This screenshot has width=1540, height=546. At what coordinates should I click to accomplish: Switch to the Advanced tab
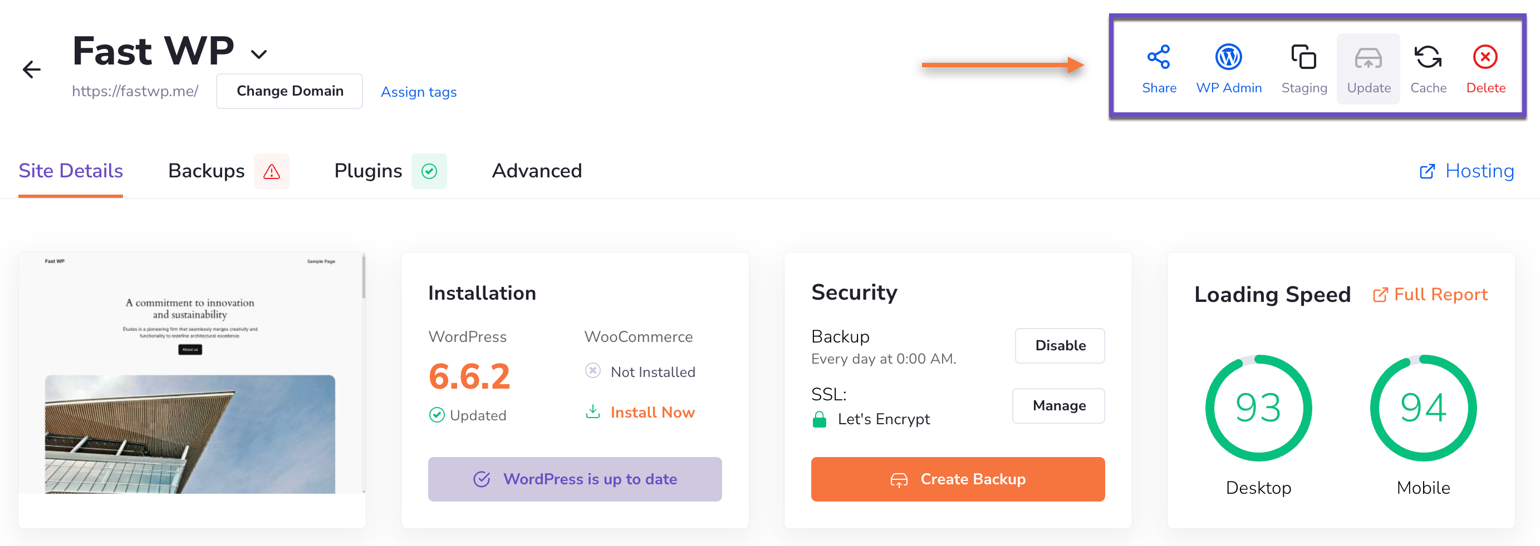536,171
